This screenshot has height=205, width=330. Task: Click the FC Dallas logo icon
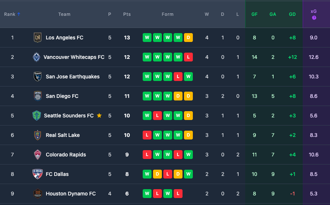pos(38,174)
